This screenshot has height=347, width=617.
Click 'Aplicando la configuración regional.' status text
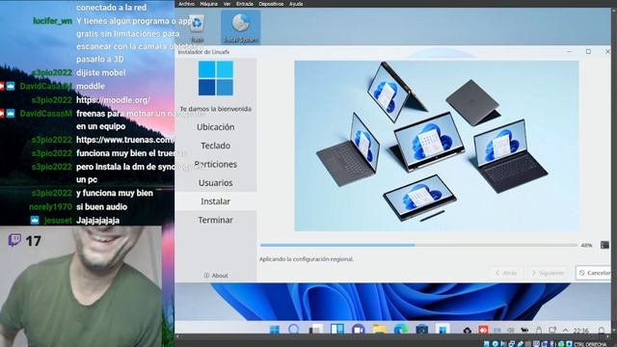pos(307,259)
